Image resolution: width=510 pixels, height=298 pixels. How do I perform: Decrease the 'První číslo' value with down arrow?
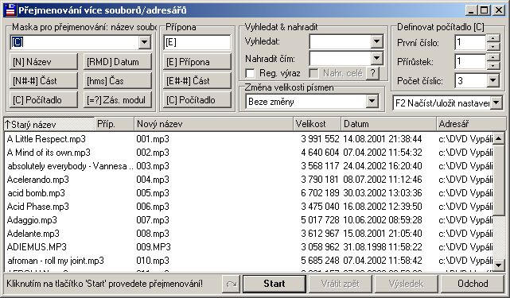point(493,46)
